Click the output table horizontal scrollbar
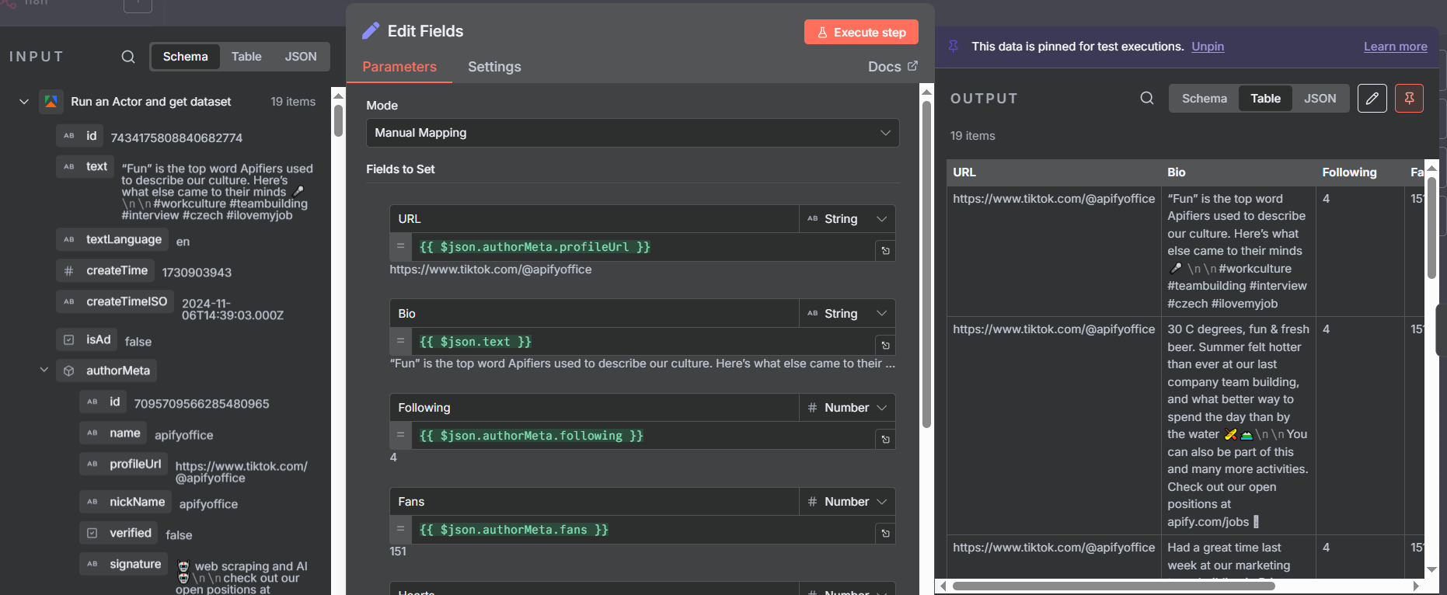The height and width of the screenshot is (595, 1447). pos(1113,586)
